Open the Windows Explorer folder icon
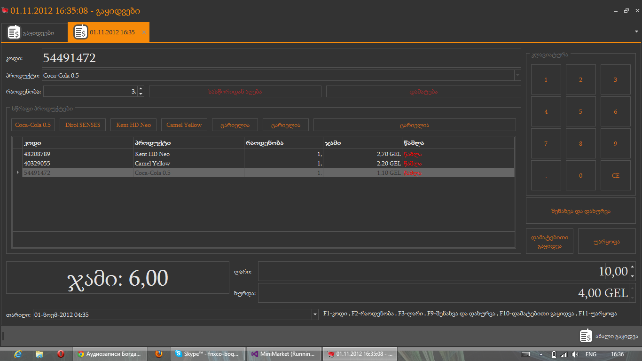The image size is (642, 361). click(39, 354)
